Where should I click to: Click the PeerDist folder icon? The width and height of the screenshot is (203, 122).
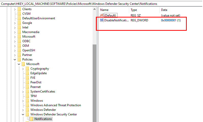[x=27, y=82]
